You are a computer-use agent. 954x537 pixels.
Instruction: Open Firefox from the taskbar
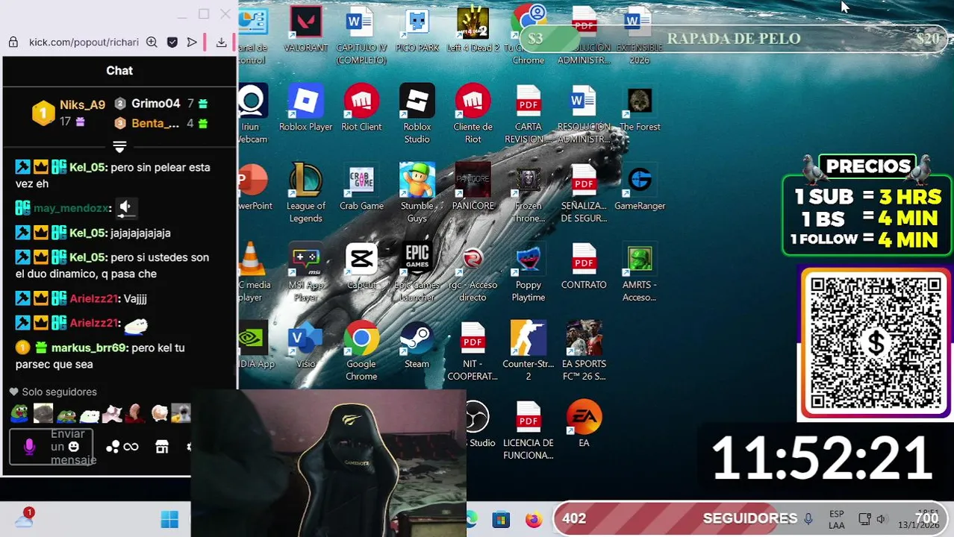click(534, 519)
